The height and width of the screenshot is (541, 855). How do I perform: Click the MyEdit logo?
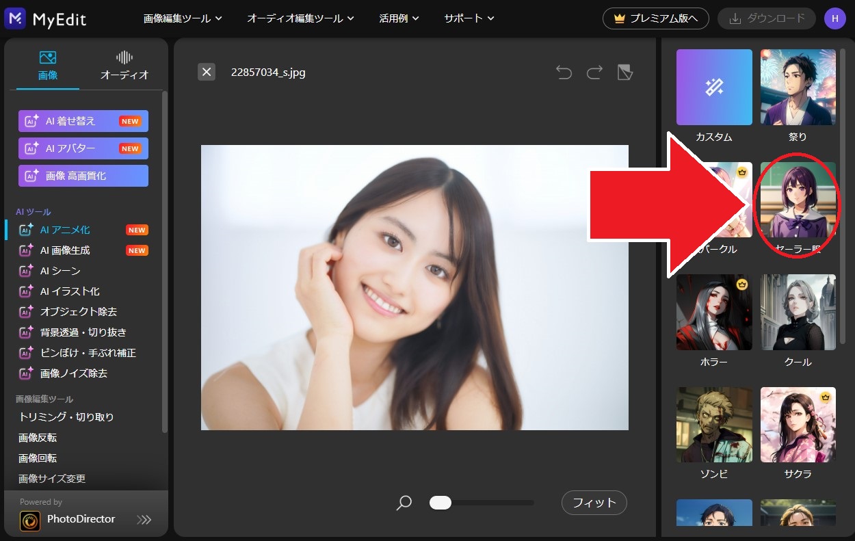(x=45, y=18)
